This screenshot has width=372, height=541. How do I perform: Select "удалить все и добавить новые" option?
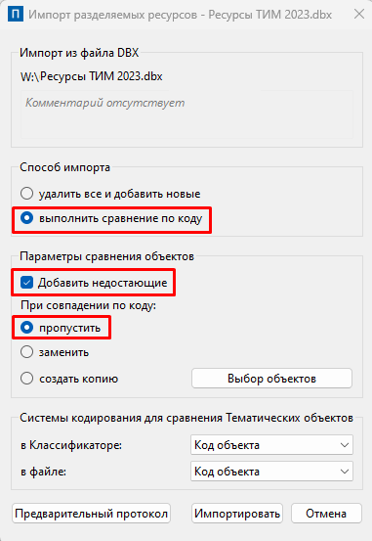(x=110, y=194)
